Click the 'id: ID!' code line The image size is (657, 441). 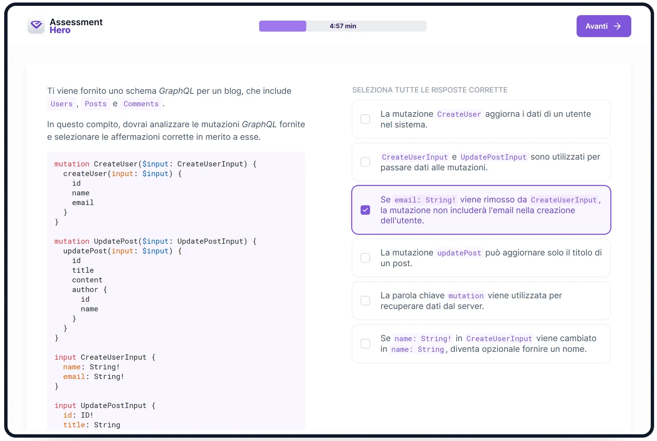pos(78,415)
